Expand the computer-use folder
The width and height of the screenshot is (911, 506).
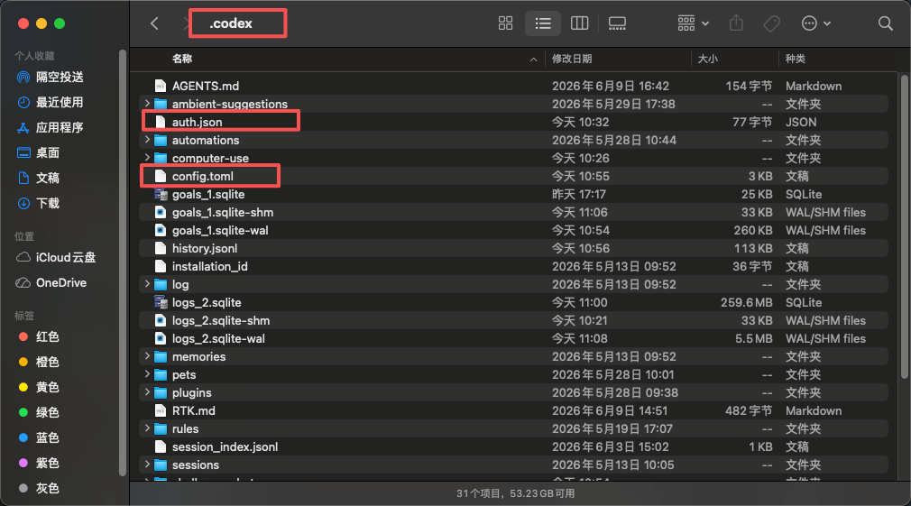click(147, 158)
